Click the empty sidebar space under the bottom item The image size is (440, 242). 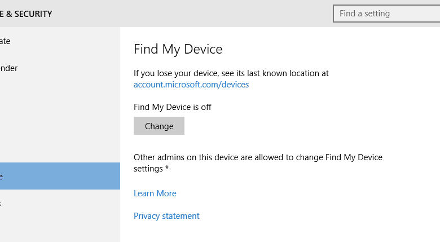point(56,229)
